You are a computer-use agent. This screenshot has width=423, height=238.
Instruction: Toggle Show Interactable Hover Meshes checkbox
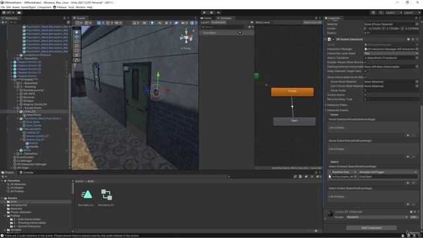coord(365,77)
